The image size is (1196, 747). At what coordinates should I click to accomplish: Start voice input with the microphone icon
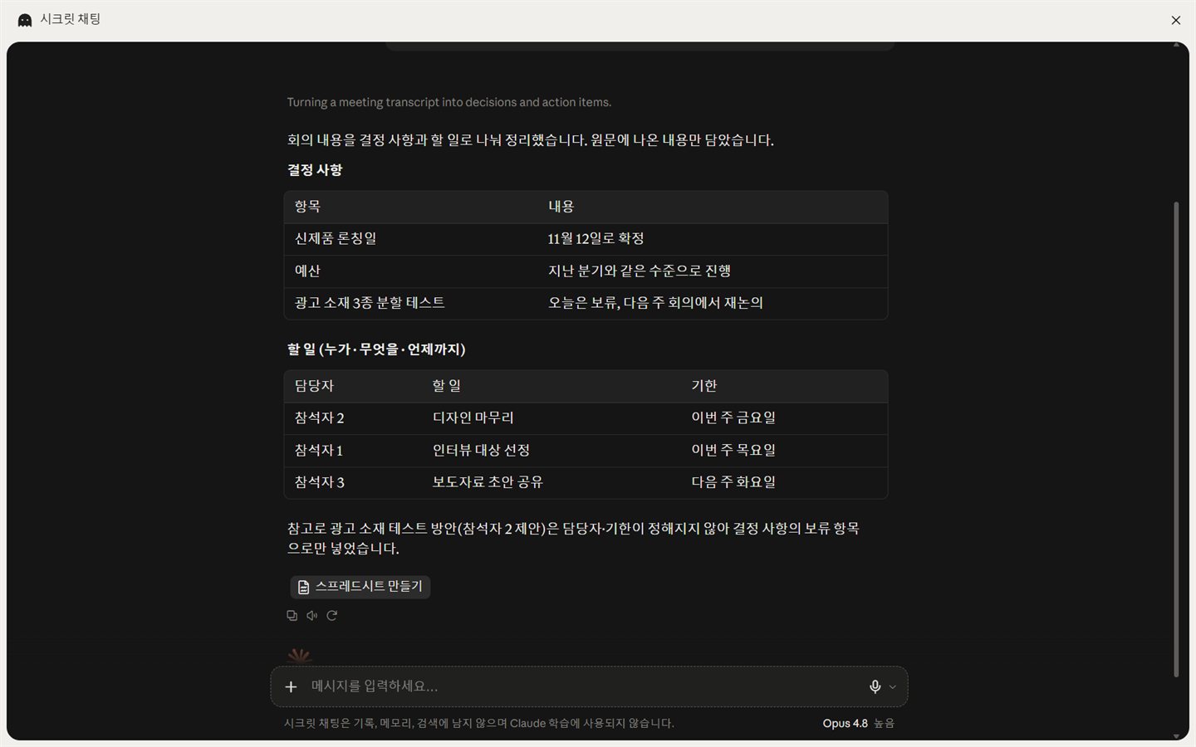pos(875,686)
